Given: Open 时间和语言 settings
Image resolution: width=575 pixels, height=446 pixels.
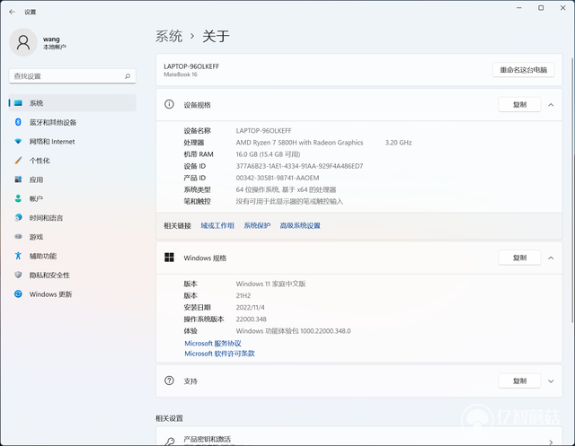Looking at the screenshot, I should click(72, 218).
